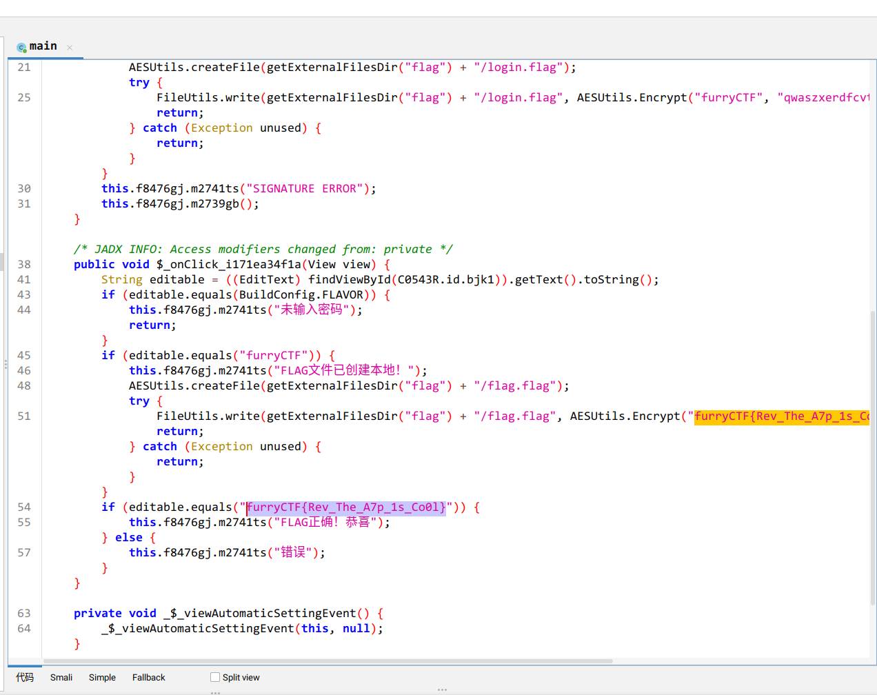Click the class icon on the main tab
The height and width of the screenshot is (695, 877).
[21, 47]
